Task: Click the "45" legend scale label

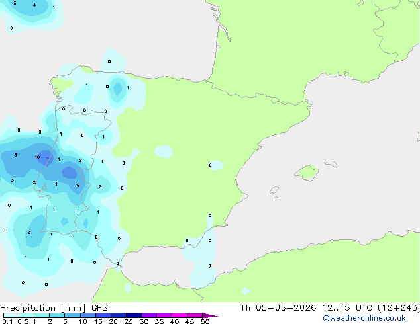Action: pos(189,321)
